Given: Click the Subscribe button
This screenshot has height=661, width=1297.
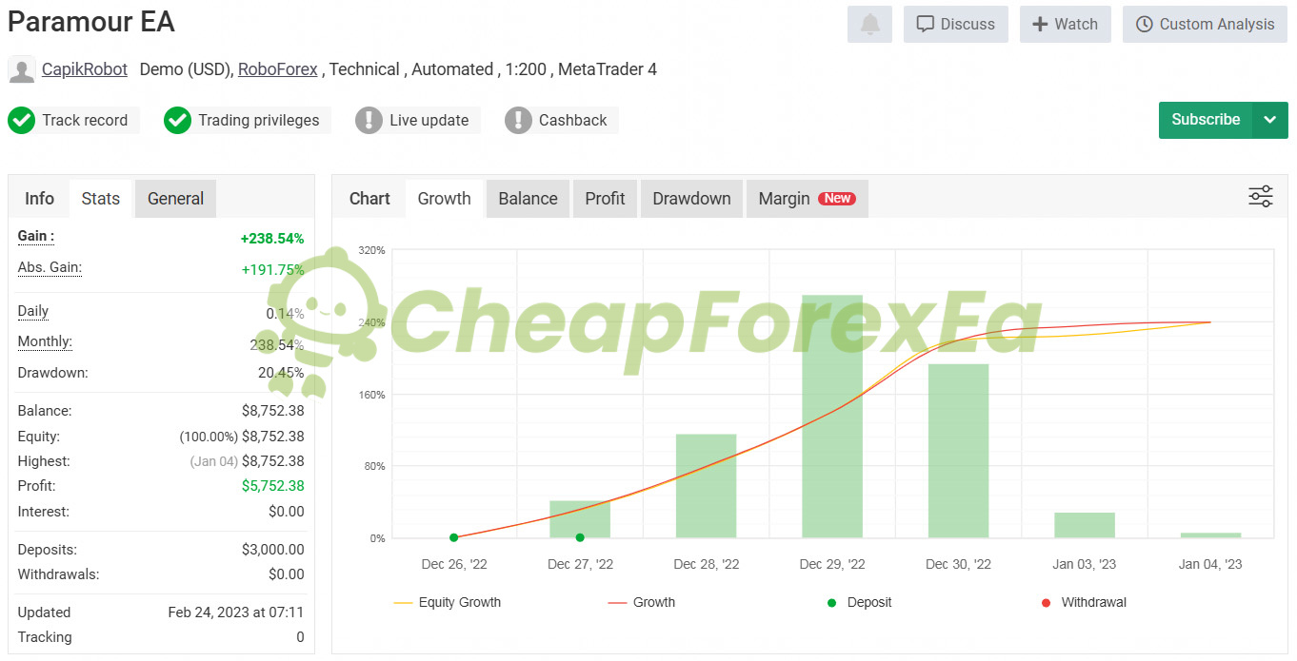Looking at the screenshot, I should pyautogui.click(x=1206, y=120).
